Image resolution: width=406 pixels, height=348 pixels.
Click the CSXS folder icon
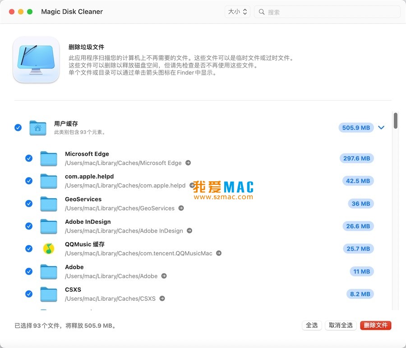pos(49,294)
